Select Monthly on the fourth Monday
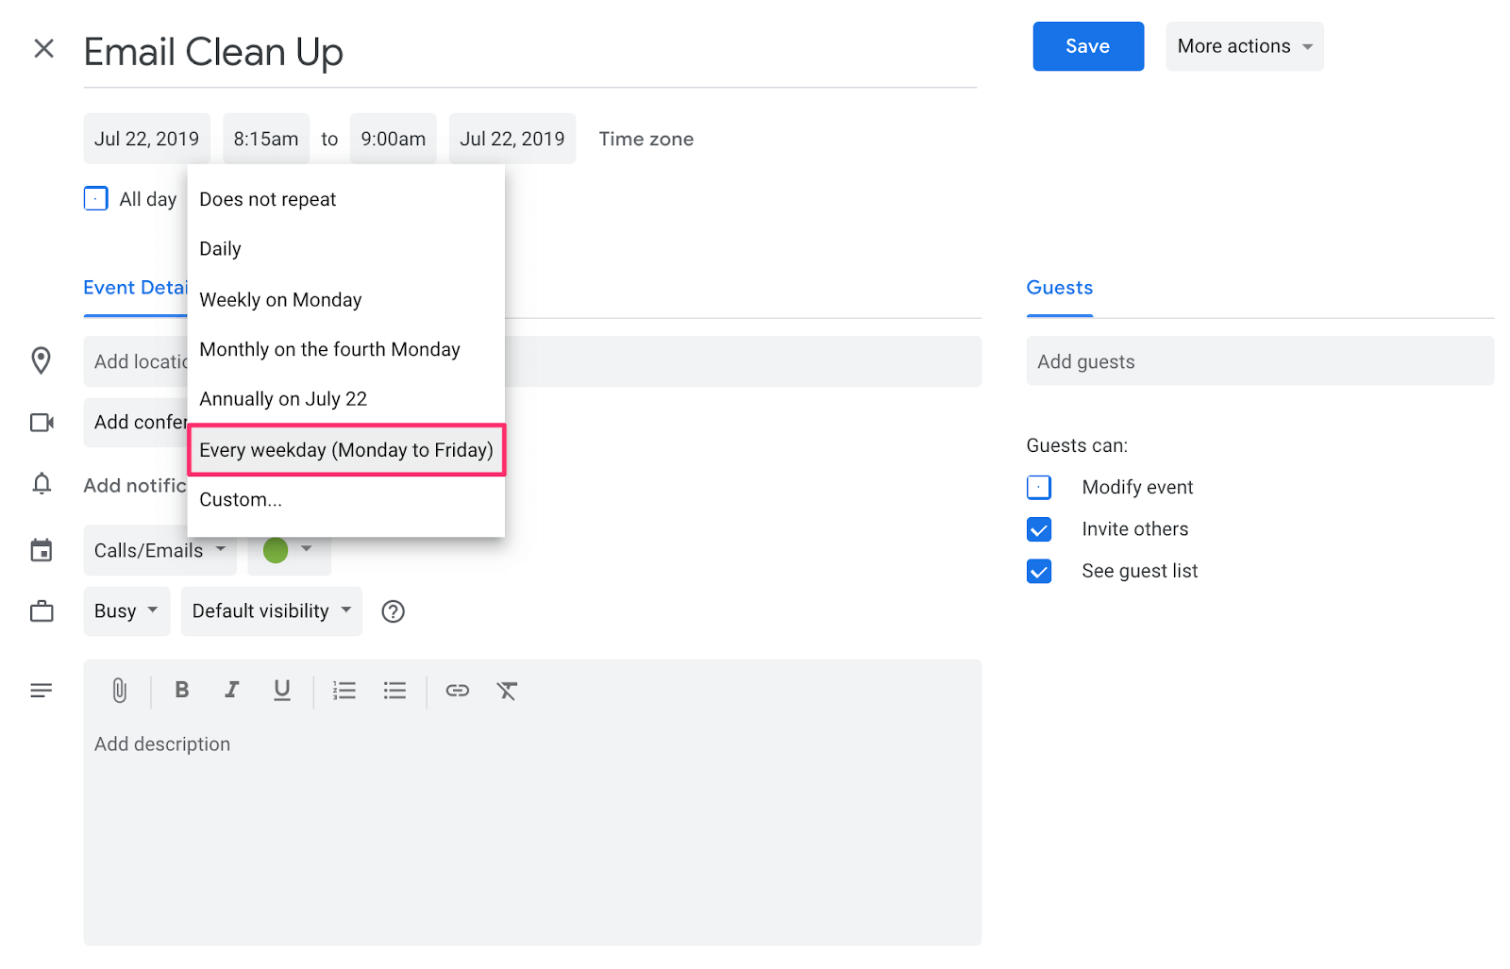 [346, 349]
